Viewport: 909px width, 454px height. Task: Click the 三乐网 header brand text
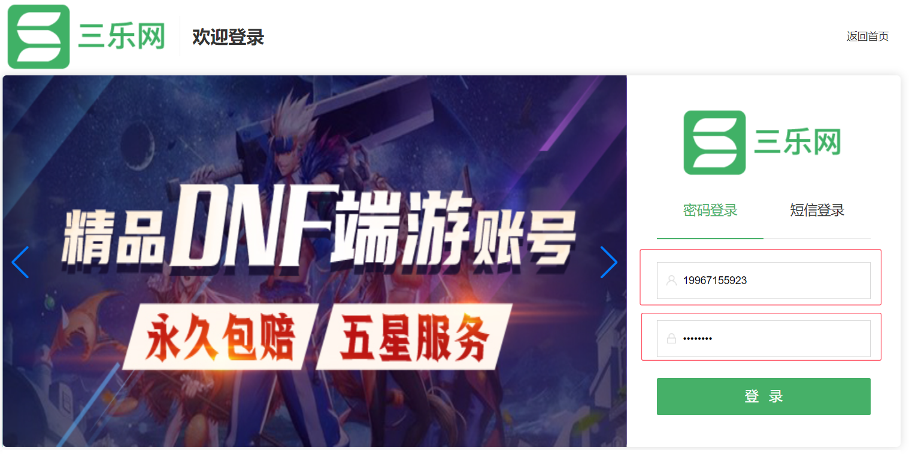(122, 38)
